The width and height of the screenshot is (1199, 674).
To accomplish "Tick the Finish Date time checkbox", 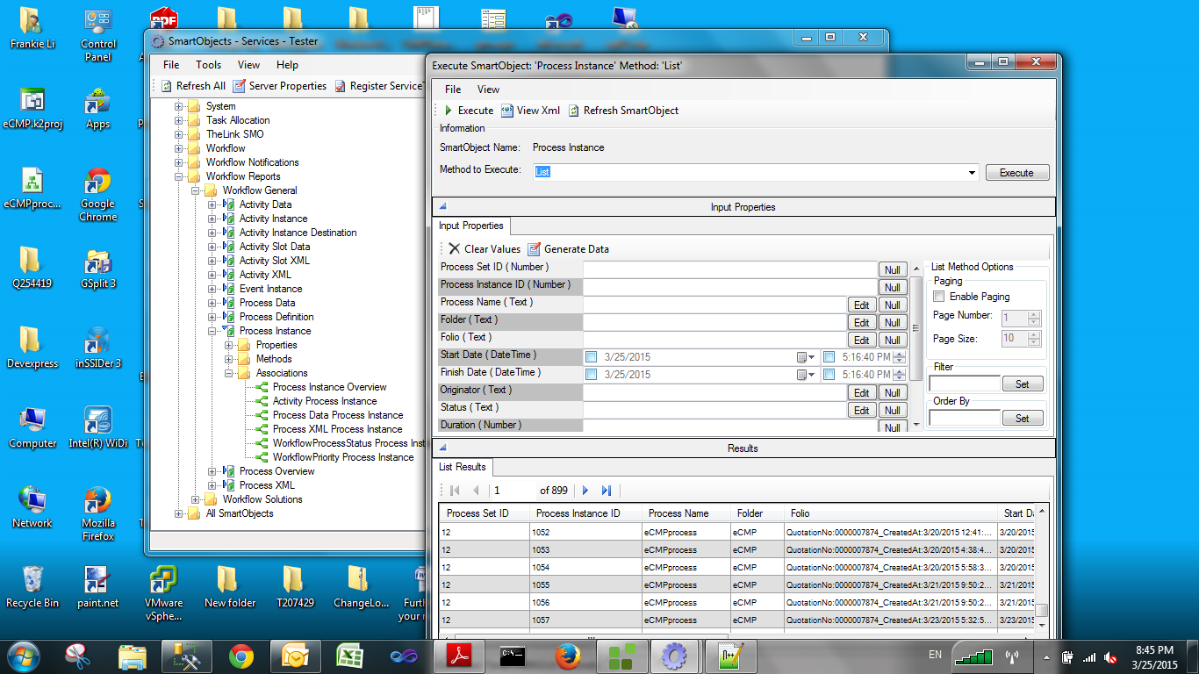I will (x=829, y=375).
